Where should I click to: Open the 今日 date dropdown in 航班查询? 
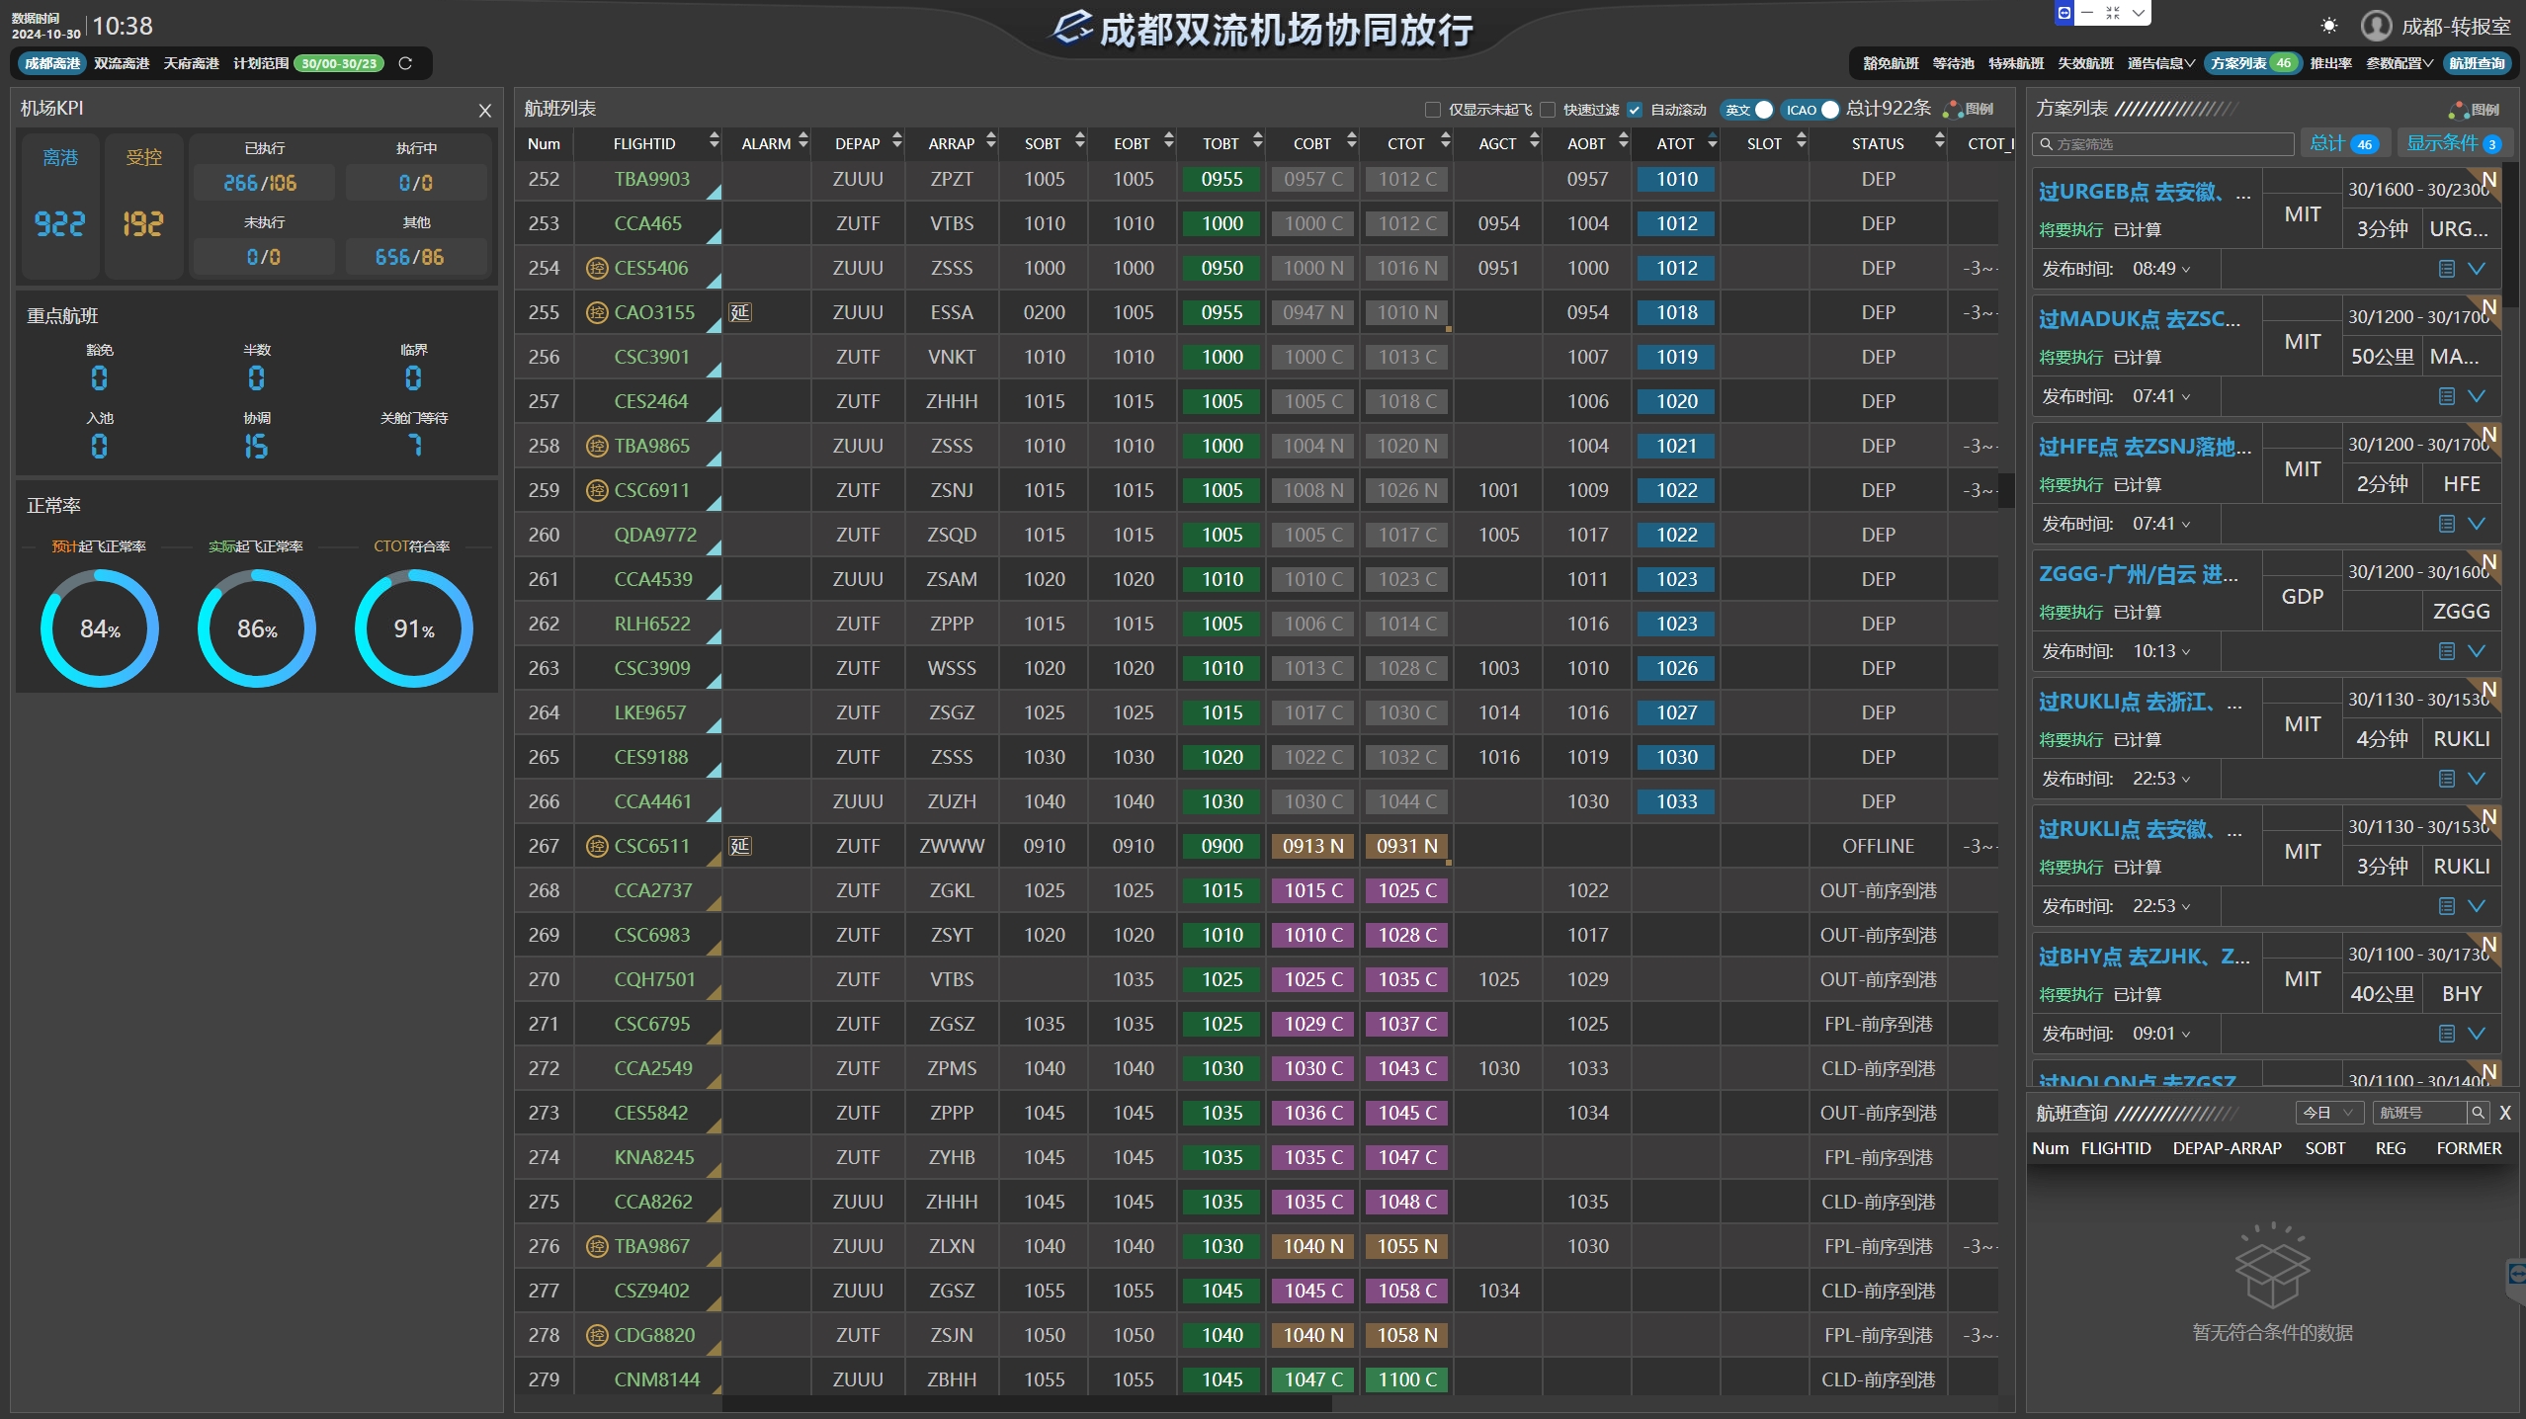(2328, 1113)
